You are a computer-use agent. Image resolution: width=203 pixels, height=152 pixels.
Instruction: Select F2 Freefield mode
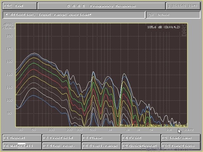[x=62, y=138]
